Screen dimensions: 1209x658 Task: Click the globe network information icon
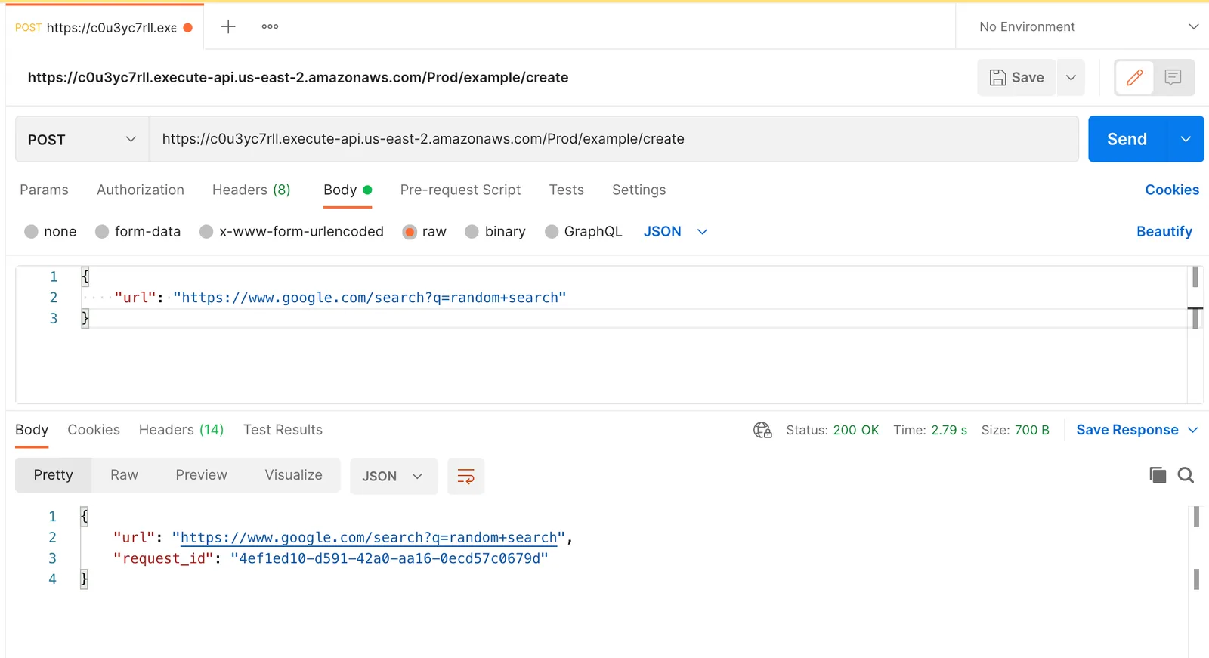point(762,430)
